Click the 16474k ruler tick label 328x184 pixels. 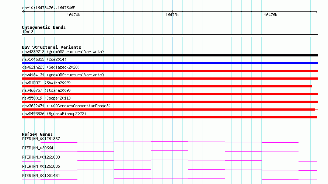73,15
